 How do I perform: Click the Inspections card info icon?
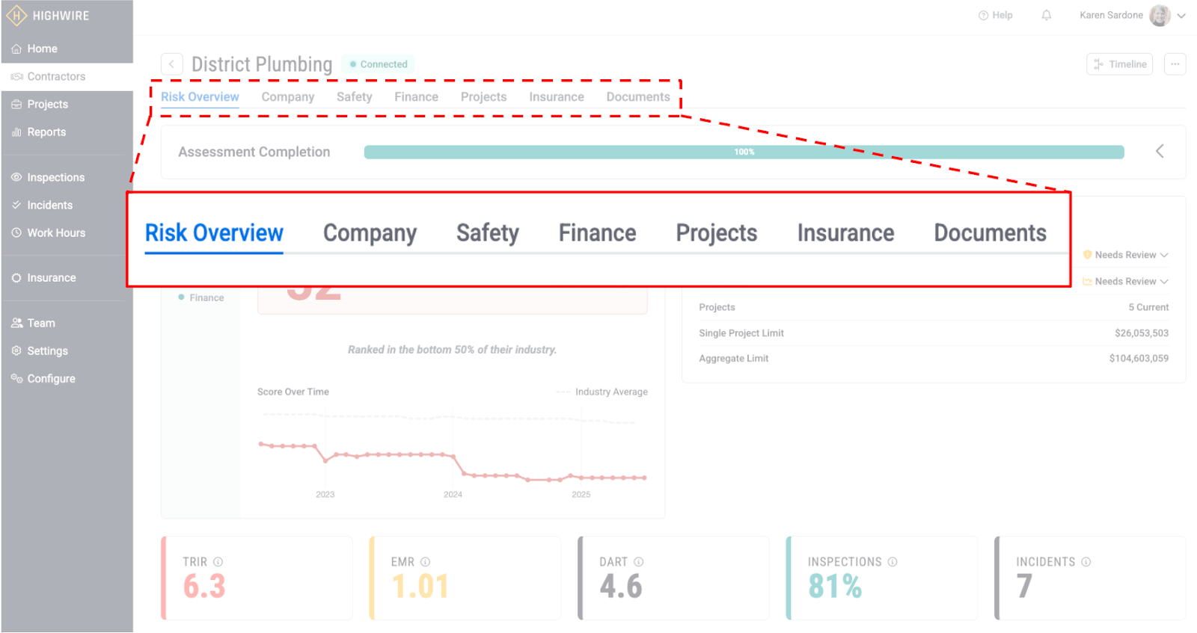point(893,562)
